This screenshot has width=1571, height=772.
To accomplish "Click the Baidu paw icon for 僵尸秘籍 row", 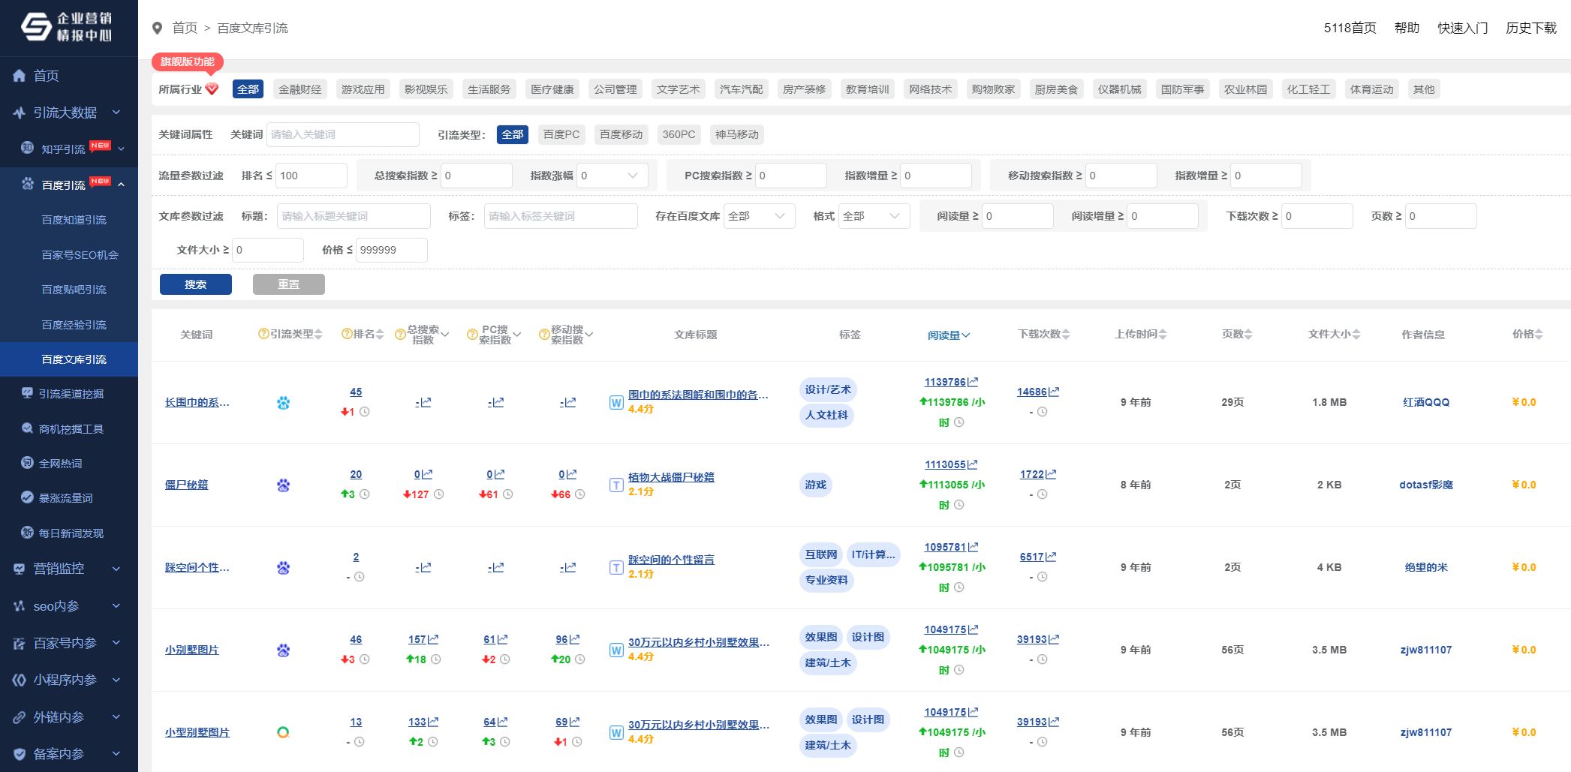I will (283, 485).
